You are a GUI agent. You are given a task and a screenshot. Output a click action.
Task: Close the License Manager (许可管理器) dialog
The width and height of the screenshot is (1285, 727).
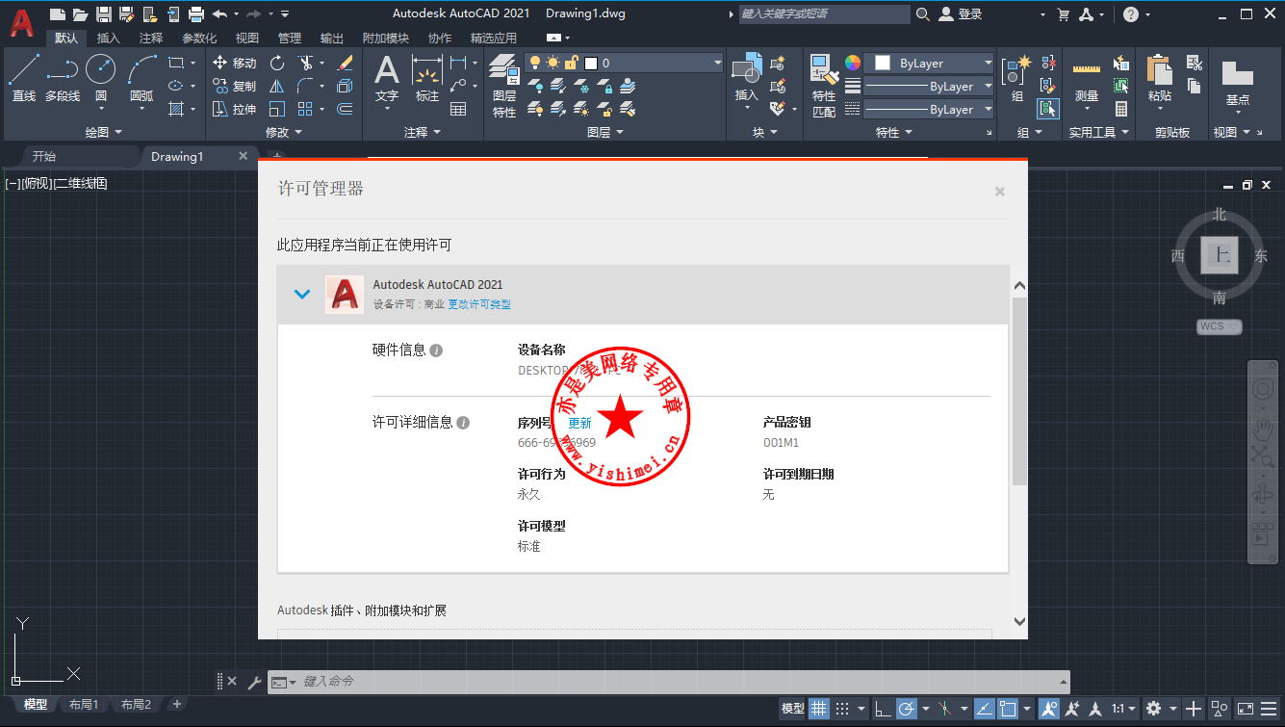click(x=1000, y=192)
